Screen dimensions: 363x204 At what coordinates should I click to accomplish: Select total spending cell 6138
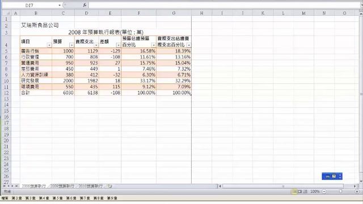click(87, 93)
